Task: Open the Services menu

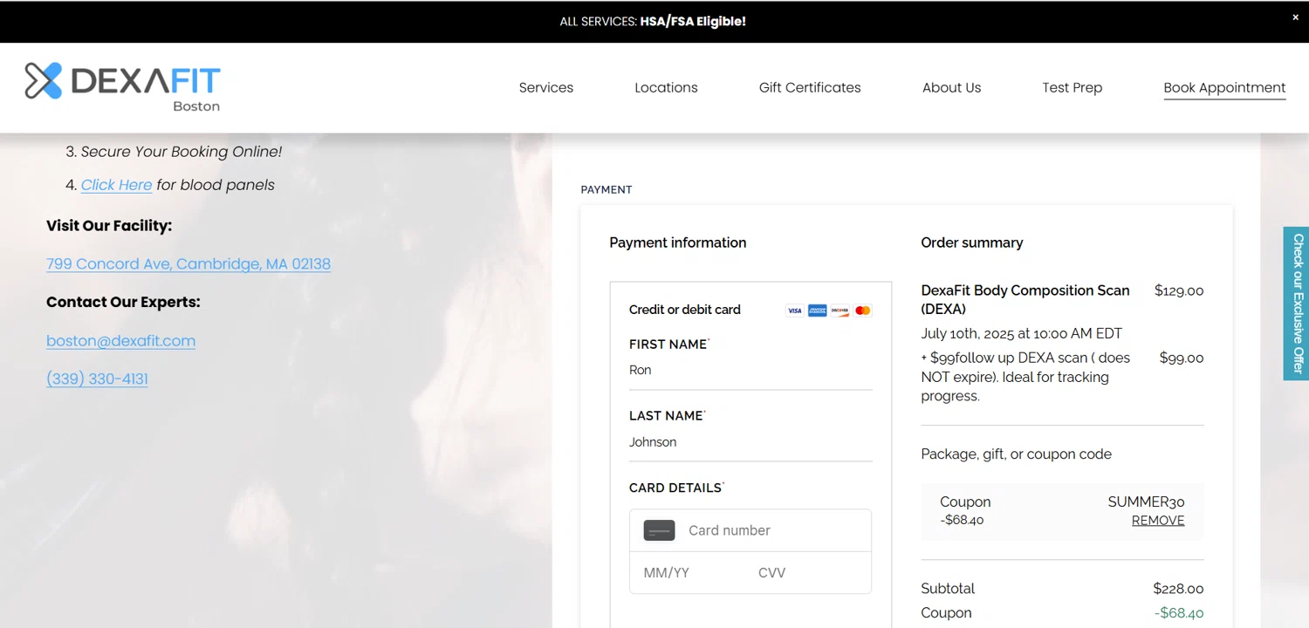Action: [546, 87]
